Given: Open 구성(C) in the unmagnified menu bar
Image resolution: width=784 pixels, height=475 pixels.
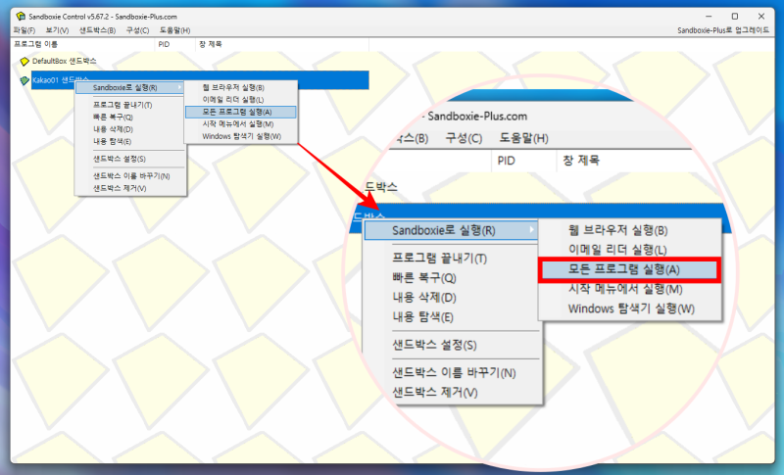Looking at the screenshot, I should tap(137, 30).
